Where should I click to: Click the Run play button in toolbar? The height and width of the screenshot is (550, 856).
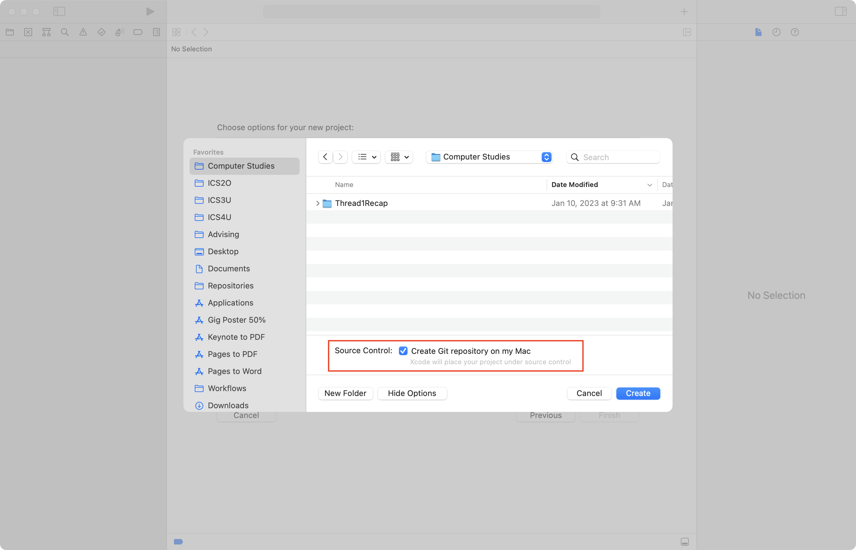pyautogui.click(x=150, y=11)
